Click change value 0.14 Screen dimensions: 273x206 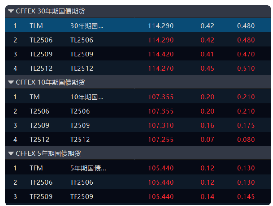pos(207,196)
